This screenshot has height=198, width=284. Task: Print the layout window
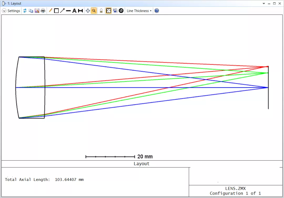click(x=43, y=11)
